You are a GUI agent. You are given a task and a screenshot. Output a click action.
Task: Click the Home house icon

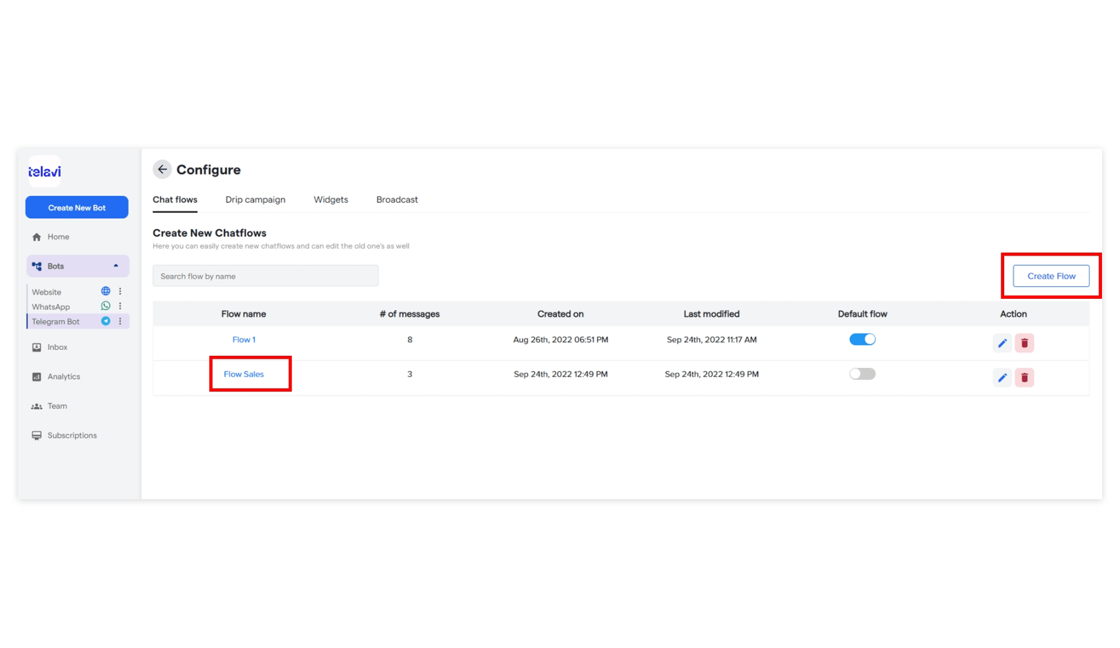point(37,237)
